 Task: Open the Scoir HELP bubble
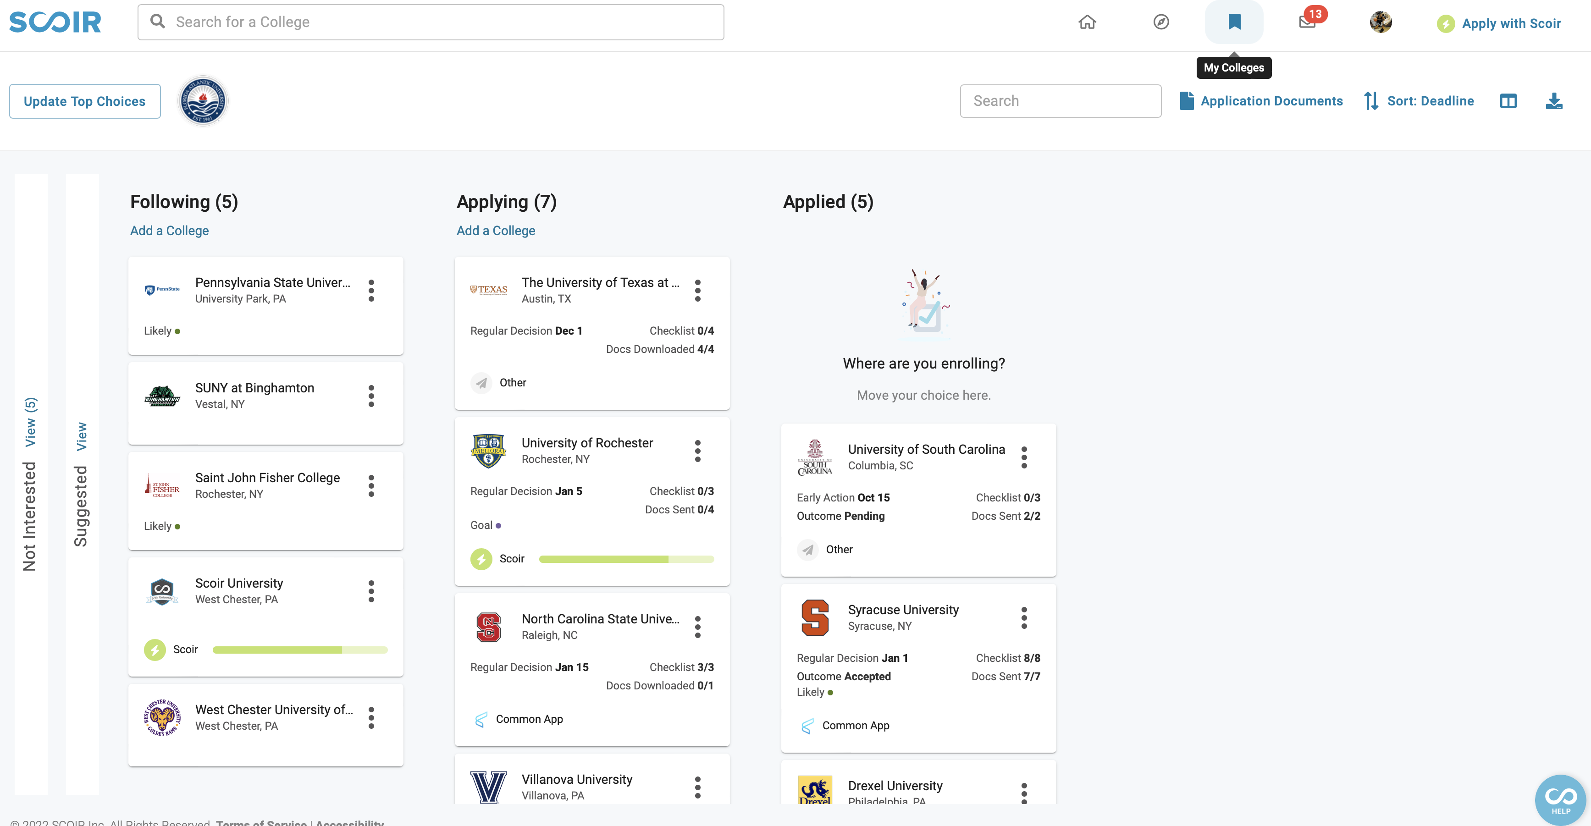(x=1560, y=799)
